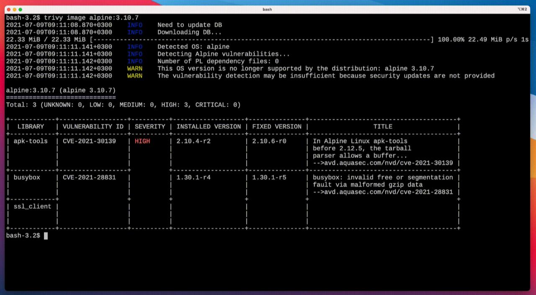
Task: Click the 'CVE-2021-28831' vulnerability ID
Action: pos(89,177)
